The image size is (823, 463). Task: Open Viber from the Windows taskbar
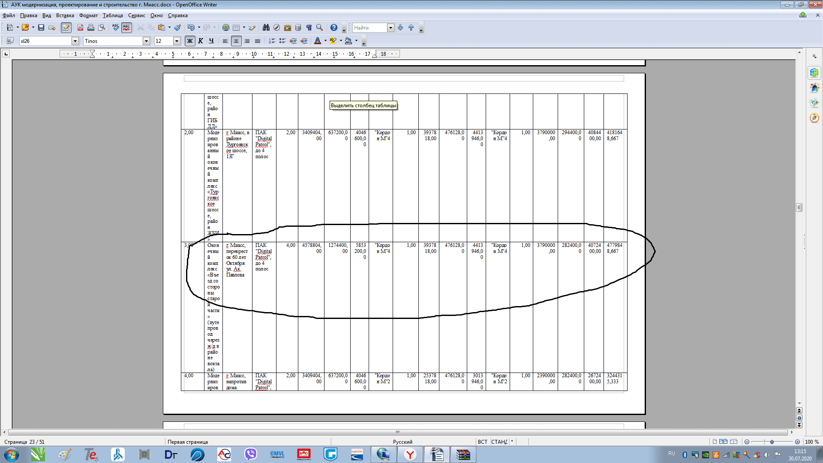250,454
